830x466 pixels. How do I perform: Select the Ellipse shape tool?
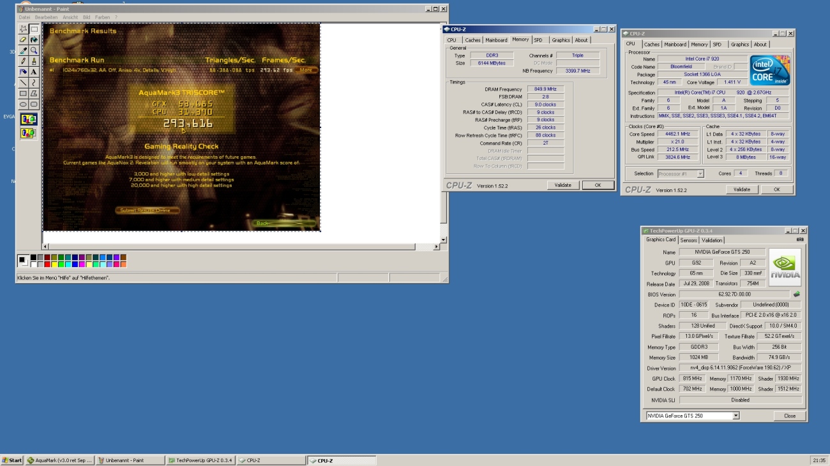click(24, 105)
